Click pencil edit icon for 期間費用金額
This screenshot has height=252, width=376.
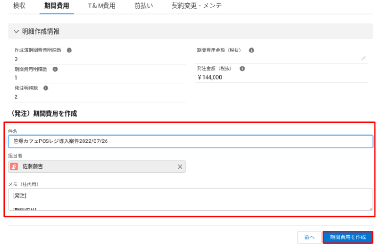coord(363,59)
